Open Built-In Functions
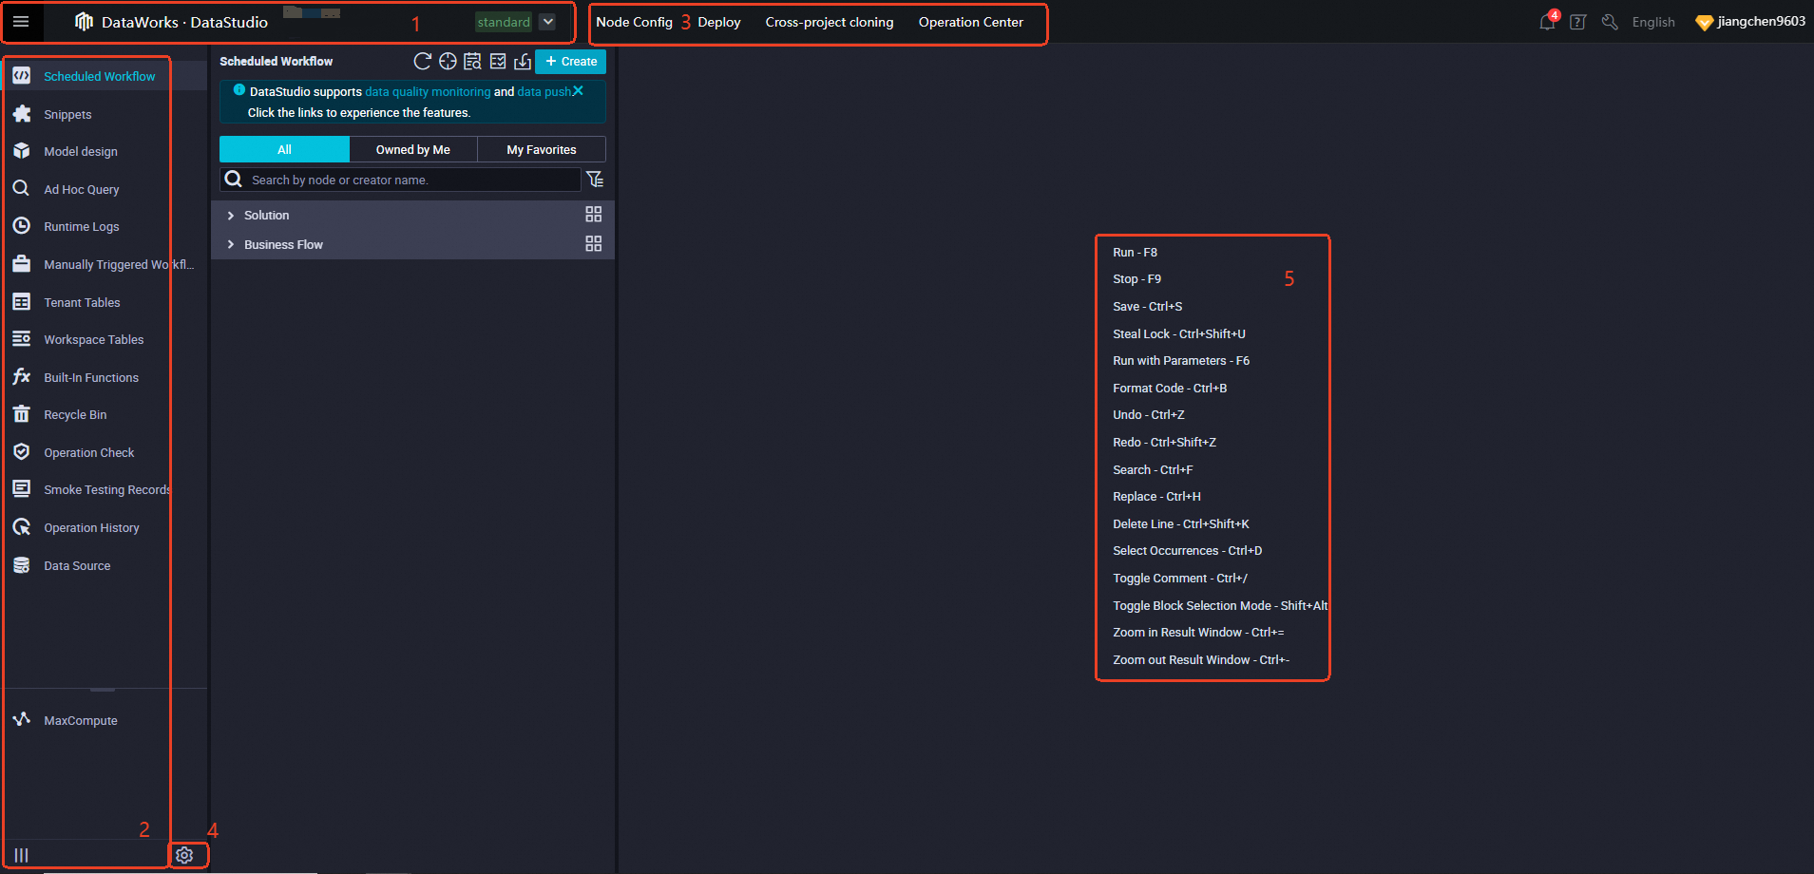 coord(91,377)
